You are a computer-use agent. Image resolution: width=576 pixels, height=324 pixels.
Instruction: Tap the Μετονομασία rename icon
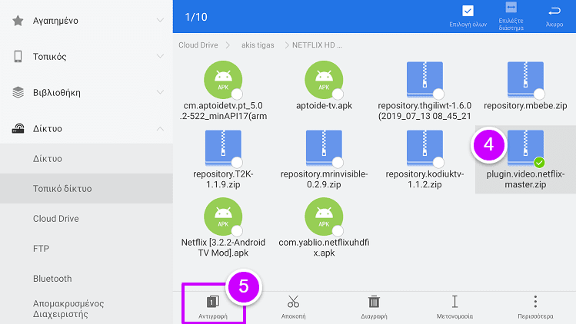[x=454, y=302]
